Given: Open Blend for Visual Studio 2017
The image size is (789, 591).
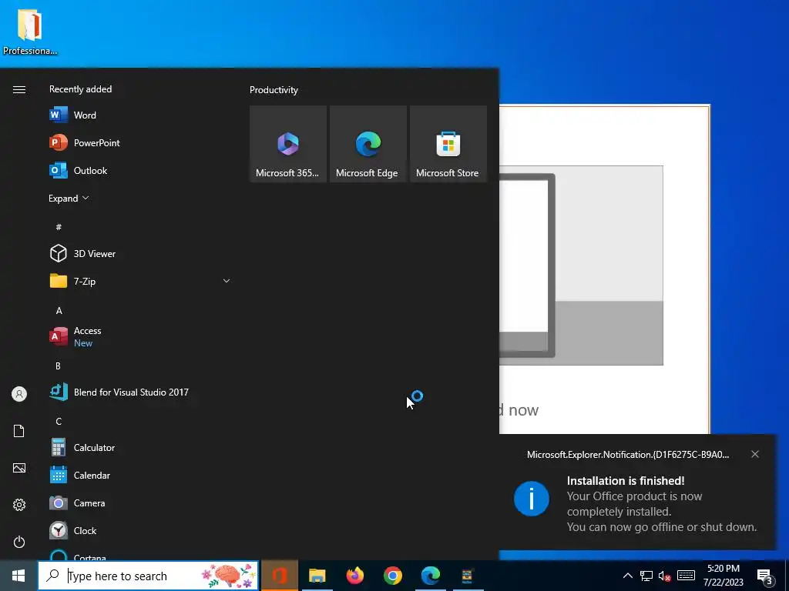Looking at the screenshot, I should point(140,392).
